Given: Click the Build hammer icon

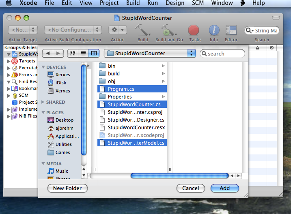Looking at the screenshot, I should tap(142, 30).
